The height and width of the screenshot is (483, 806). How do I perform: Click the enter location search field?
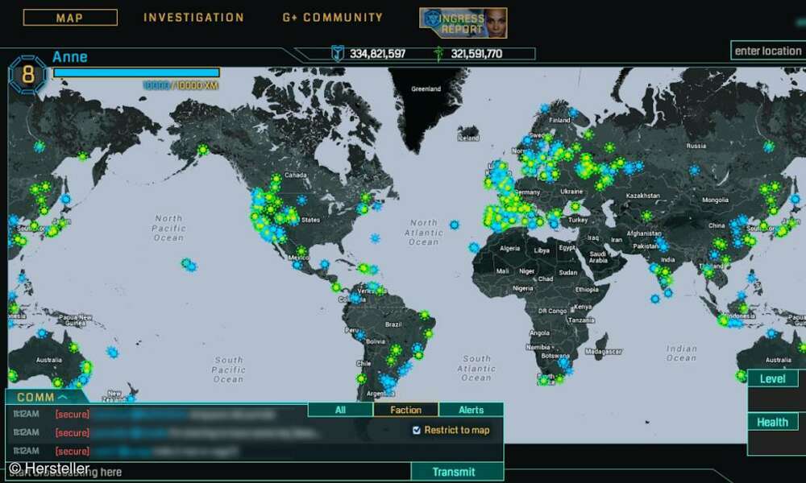770,50
